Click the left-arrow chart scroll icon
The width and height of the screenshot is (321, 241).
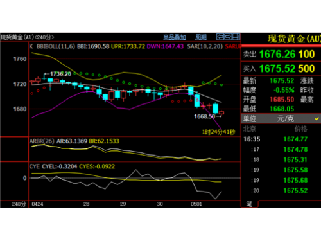220,37
